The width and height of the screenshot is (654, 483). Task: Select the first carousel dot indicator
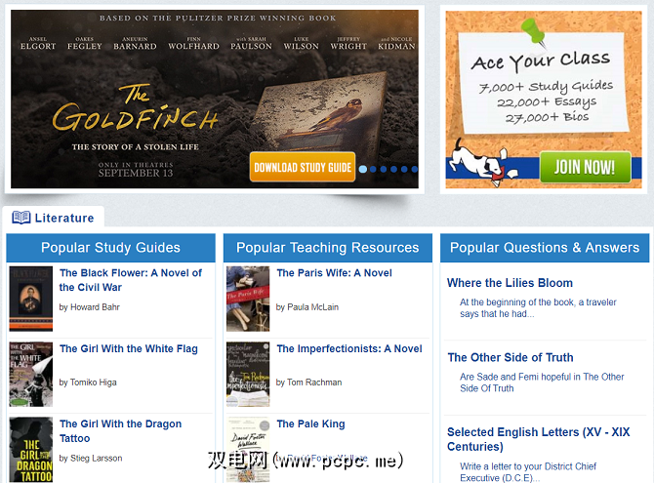363,169
